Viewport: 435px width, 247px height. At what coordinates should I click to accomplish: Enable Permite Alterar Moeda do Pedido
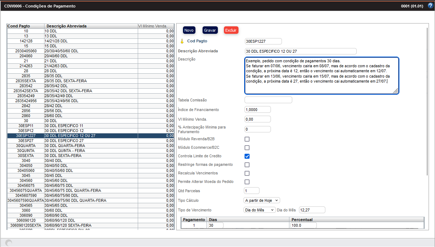(x=247, y=182)
